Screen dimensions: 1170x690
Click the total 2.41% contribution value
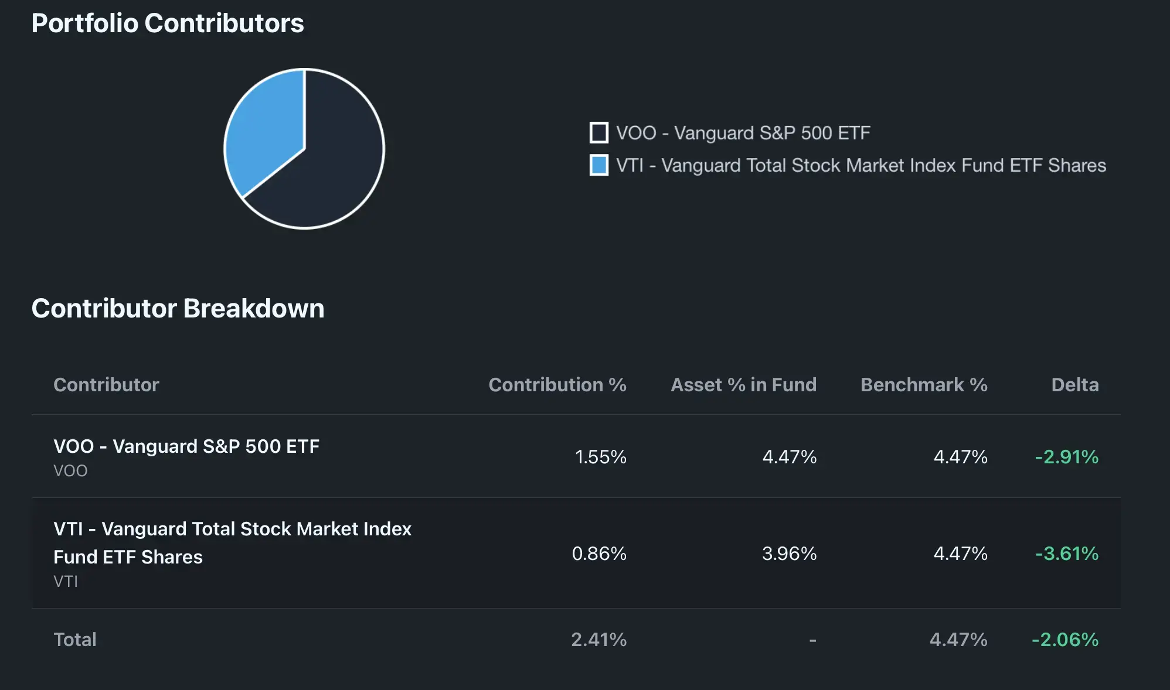click(598, 640)
